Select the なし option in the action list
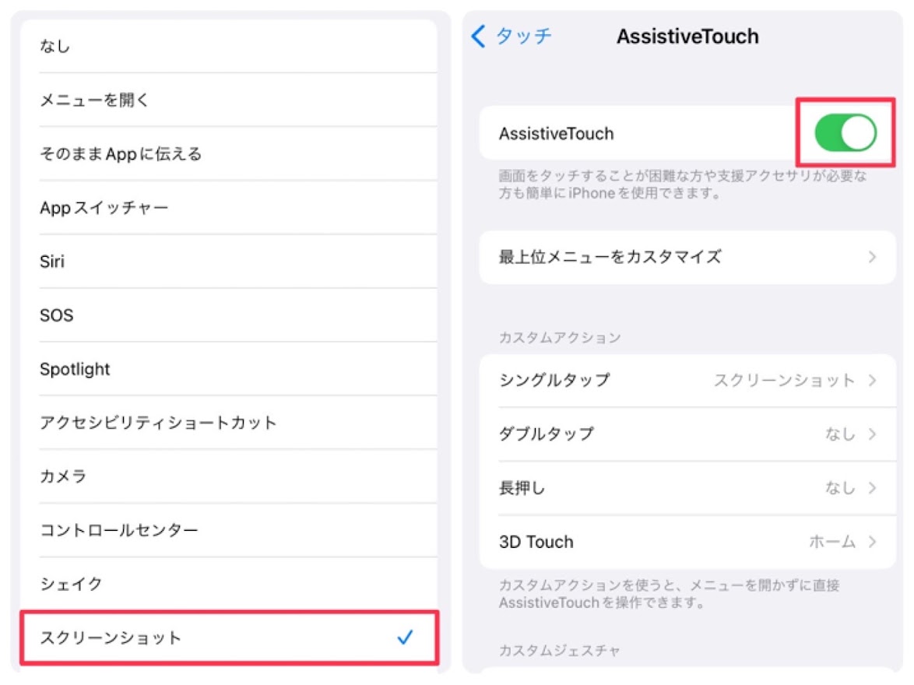This screenshot has width=914, height=685. pyautogui.click(x=229, y=46)
